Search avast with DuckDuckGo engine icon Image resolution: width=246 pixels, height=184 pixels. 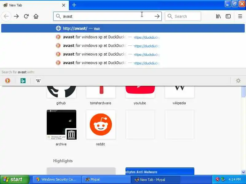(x=7, y=81)
